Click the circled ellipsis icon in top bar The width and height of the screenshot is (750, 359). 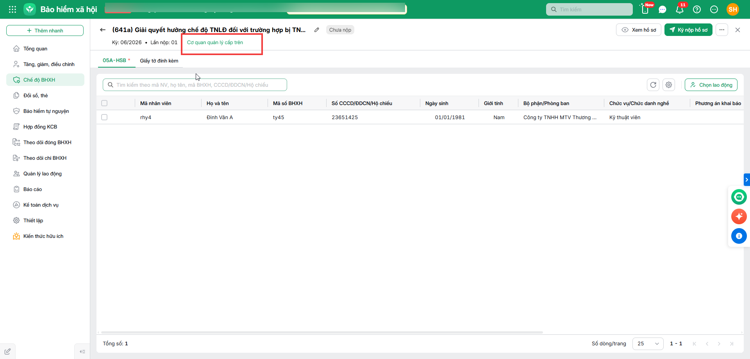714,9
